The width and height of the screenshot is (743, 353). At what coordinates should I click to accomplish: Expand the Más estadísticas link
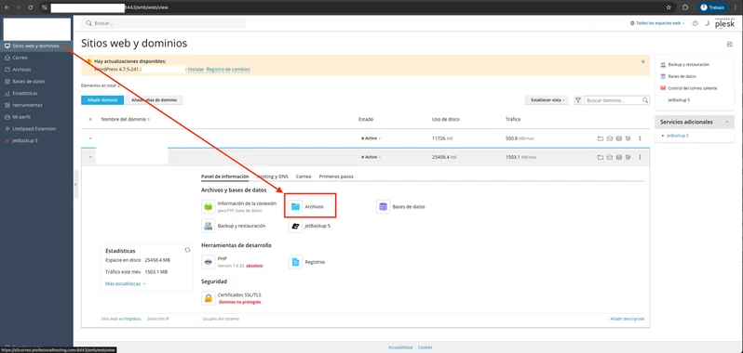tap(126, 284)
